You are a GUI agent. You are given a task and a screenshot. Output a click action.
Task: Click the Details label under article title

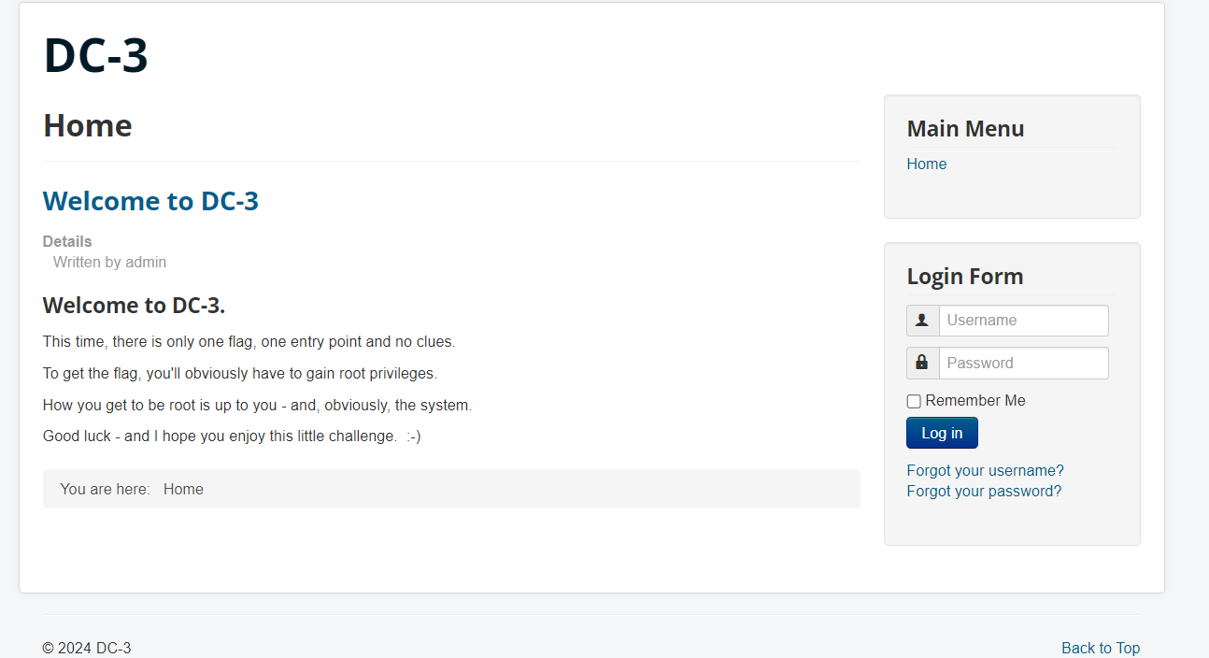coord(67,241)
